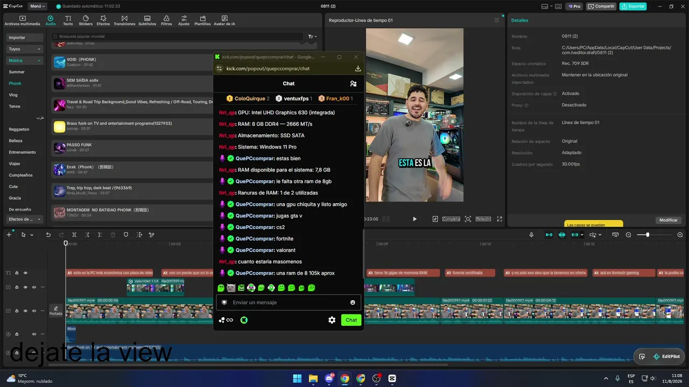Open the Transiciones panel
689x387 pixels.
pos(124,20)
